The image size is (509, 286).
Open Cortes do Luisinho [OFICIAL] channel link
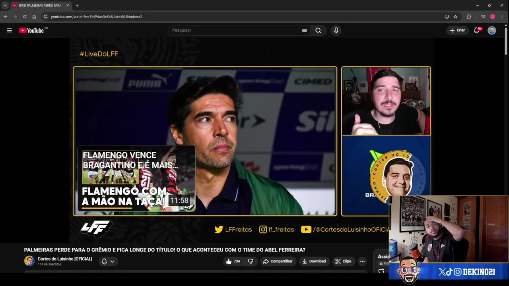pyautogui.click(x=65, y=259)
